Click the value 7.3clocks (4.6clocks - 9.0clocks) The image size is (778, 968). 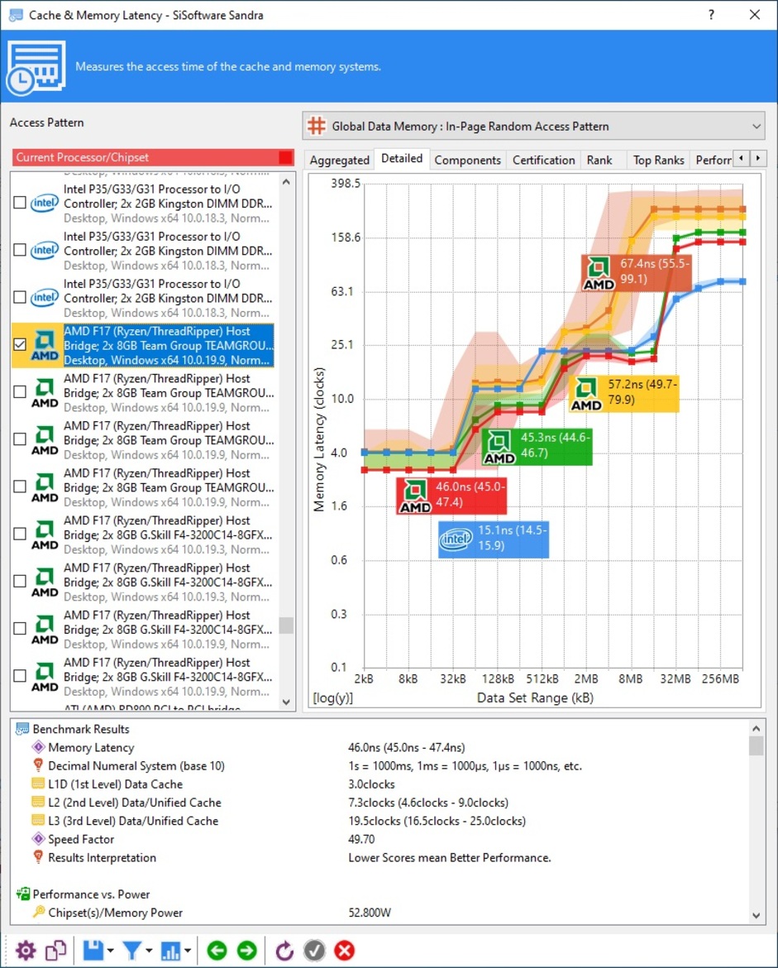pyautogui.click(x=428, y=803)
